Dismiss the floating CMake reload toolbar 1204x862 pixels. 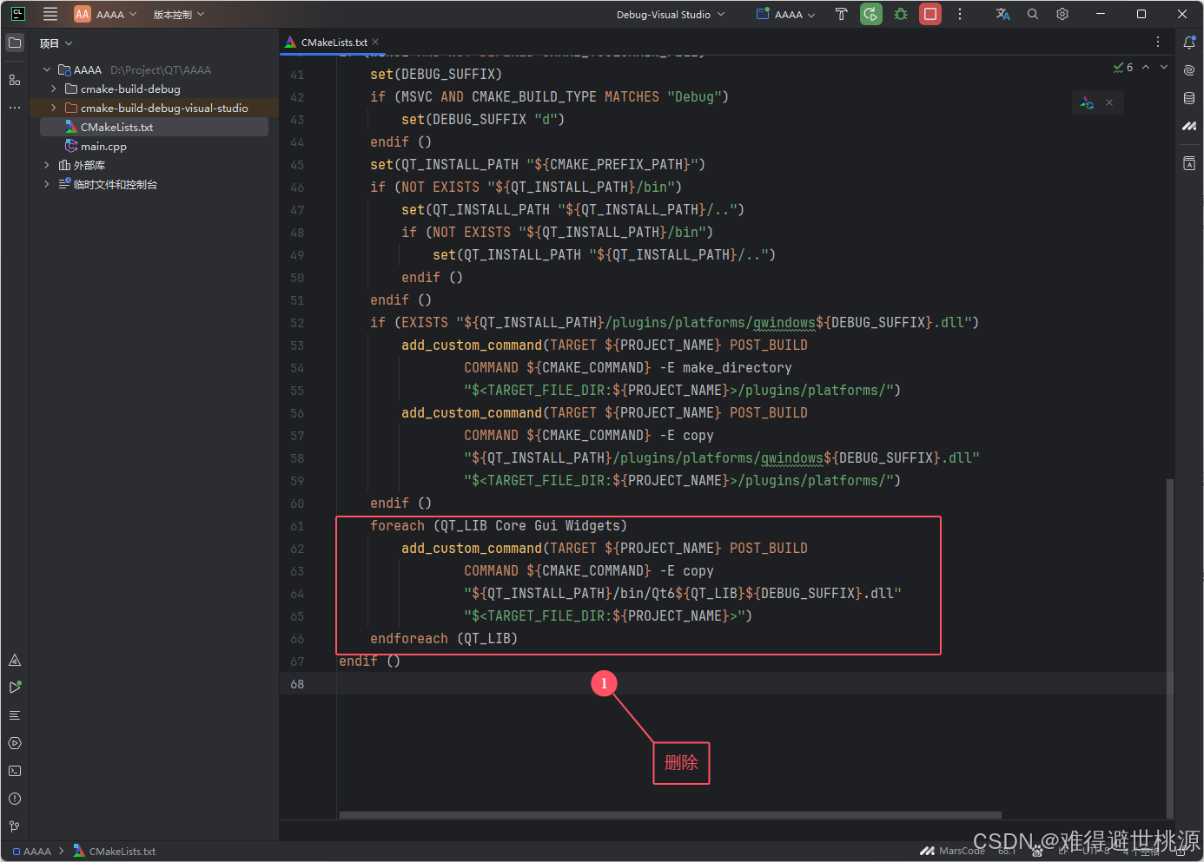tap(1109, 102)
